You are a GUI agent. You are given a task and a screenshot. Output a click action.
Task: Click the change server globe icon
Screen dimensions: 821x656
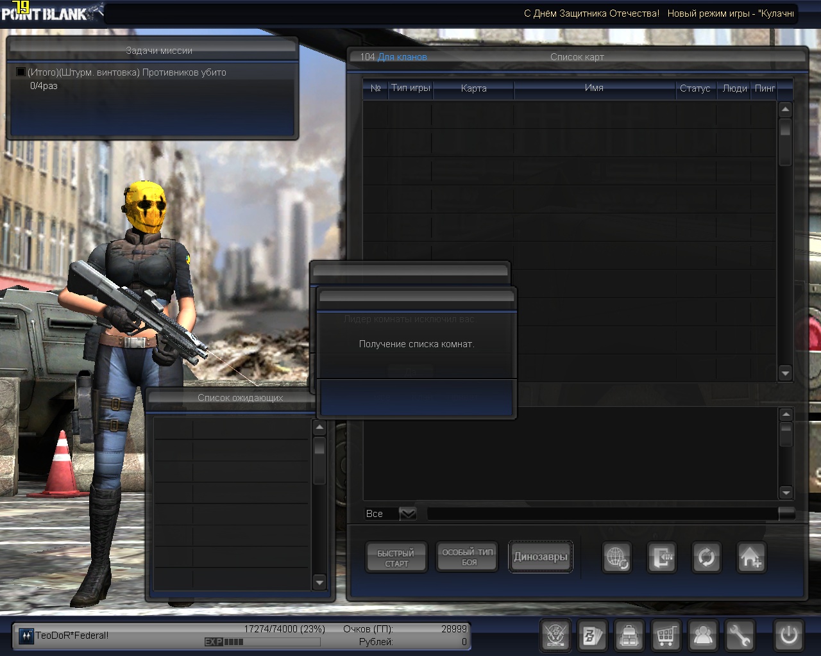click(617, 557)
